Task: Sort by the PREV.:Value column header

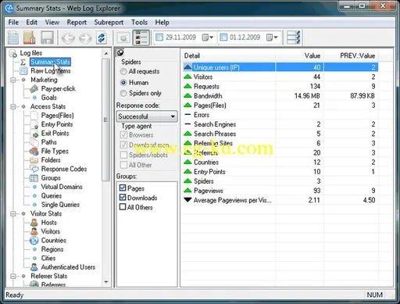Action: coord(351,55)
